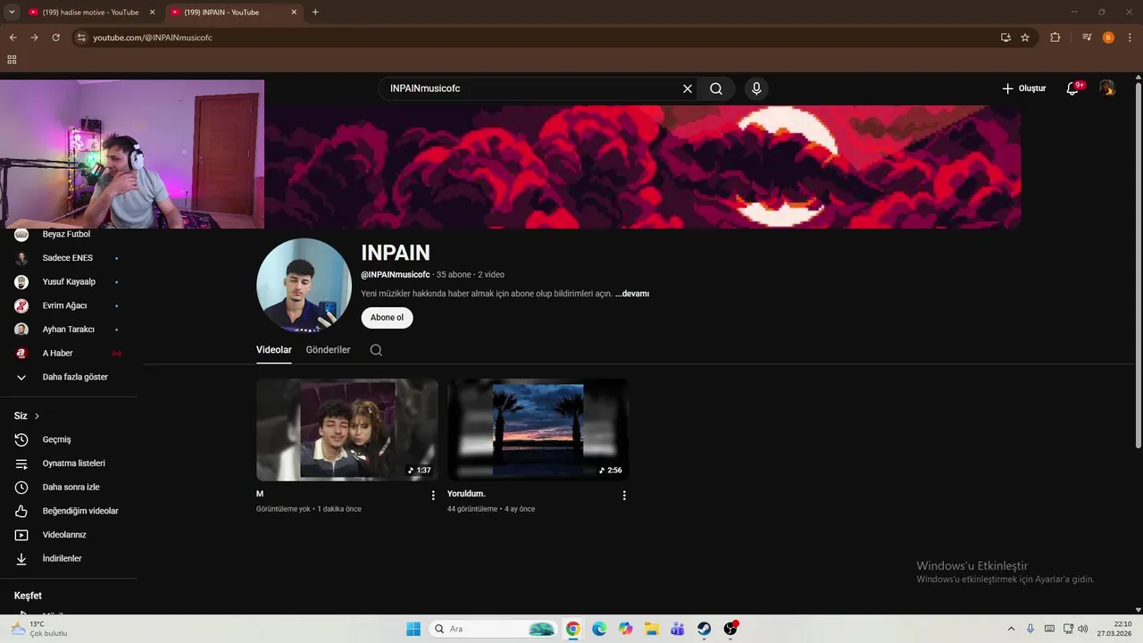Viewport: 1143px width, 643px height.
Task: Open Yusuf Kayaalp subscription channel
Action: (69, 281)
